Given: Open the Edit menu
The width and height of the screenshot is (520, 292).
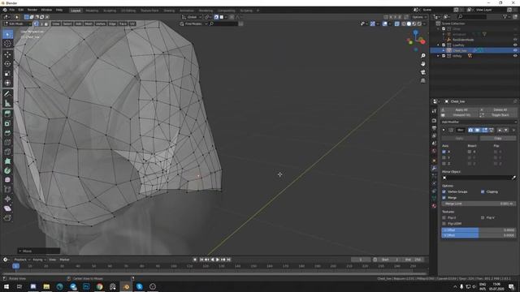Looking at the screenshot, I should (x=21, y=10).
